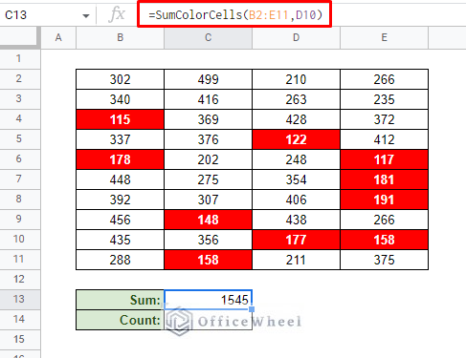Open the Name box dropdown arrow
This screenshot has height=358, width=466.
(86, 15)
